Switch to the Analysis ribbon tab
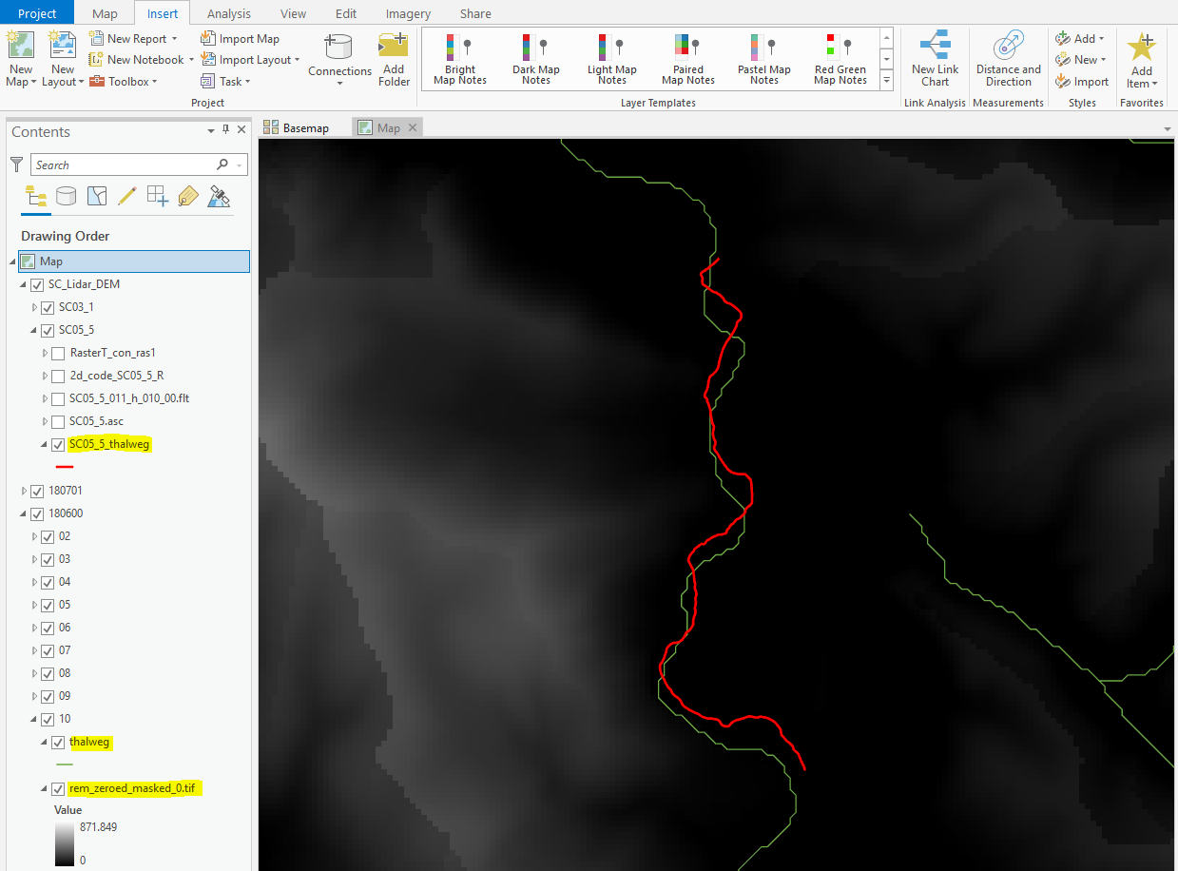1178x871 pixels. (x=228, y=12)
